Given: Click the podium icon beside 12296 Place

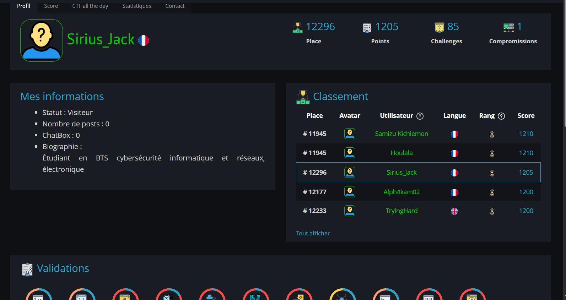Looking at the screenshot, I should (x=297, y=27).
